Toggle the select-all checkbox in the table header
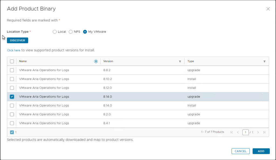This screenshot has width=276, height=160. coord(12,61)
